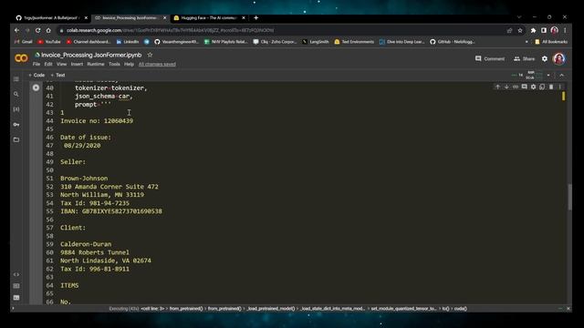The width and height of the screenshot is (584, 328).
Task: Close the execution status bar
Action: tap(568, 309)
